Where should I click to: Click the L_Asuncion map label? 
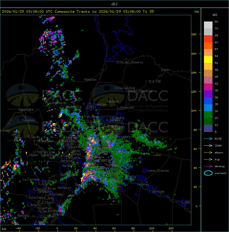(x=125, y=107)
